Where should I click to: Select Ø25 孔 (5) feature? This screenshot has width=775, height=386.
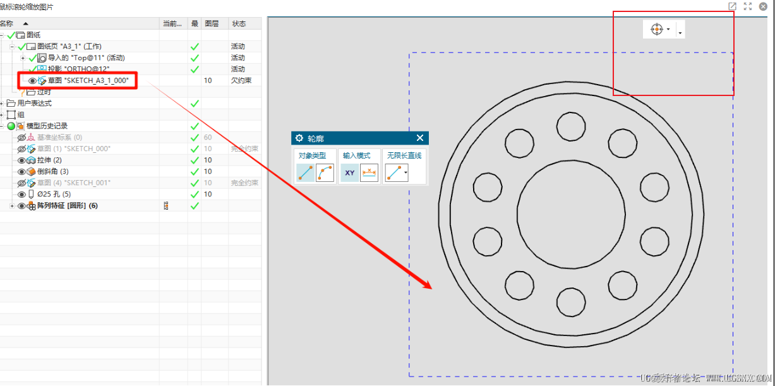54,194
